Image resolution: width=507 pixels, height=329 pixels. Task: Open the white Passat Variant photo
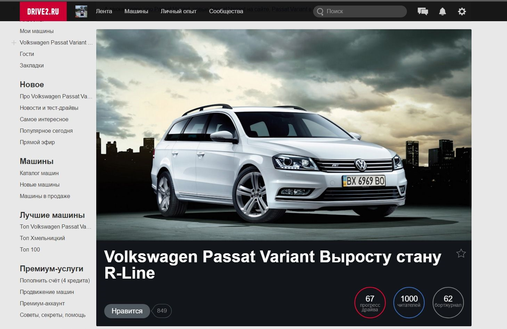[x=284, y=135]
